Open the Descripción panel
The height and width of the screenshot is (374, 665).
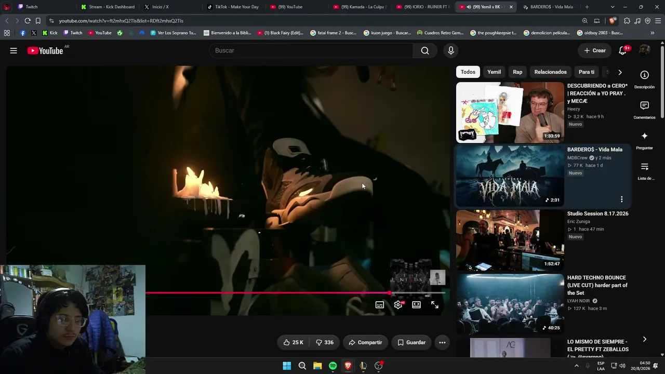[x=644, y=79]
